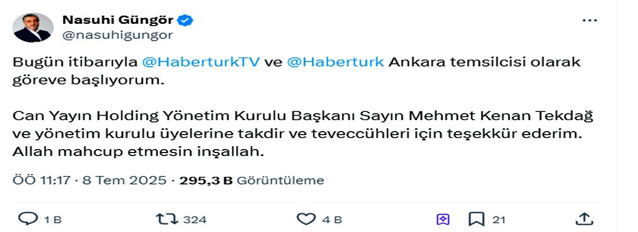Click the tweet paragraph mentioning Can Yayın Holding
Viewport: 638px width, 232px height.
point(303,135)
